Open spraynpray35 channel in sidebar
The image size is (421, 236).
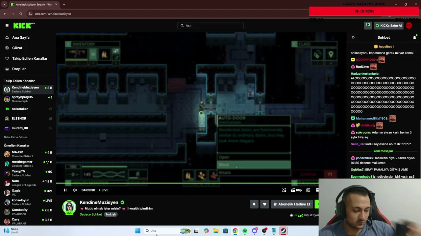tap(28, 99)
